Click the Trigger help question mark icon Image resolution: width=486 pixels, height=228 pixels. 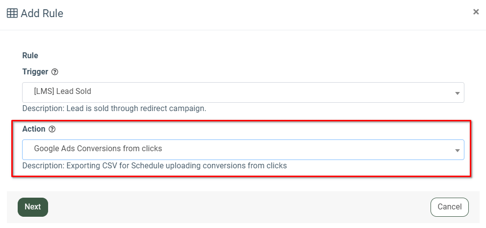(55, 72)
